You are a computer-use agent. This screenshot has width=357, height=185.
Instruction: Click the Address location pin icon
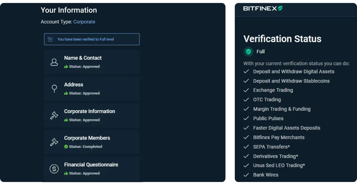54,89
